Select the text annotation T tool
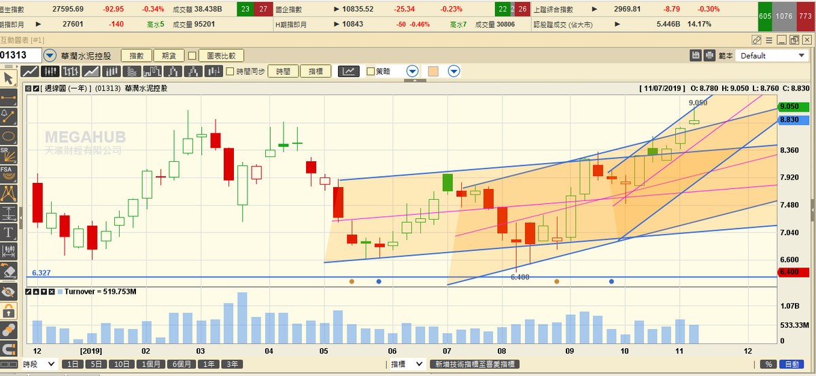Image resolution: width=816 pixels, height=376 pixels. (8, 232)
